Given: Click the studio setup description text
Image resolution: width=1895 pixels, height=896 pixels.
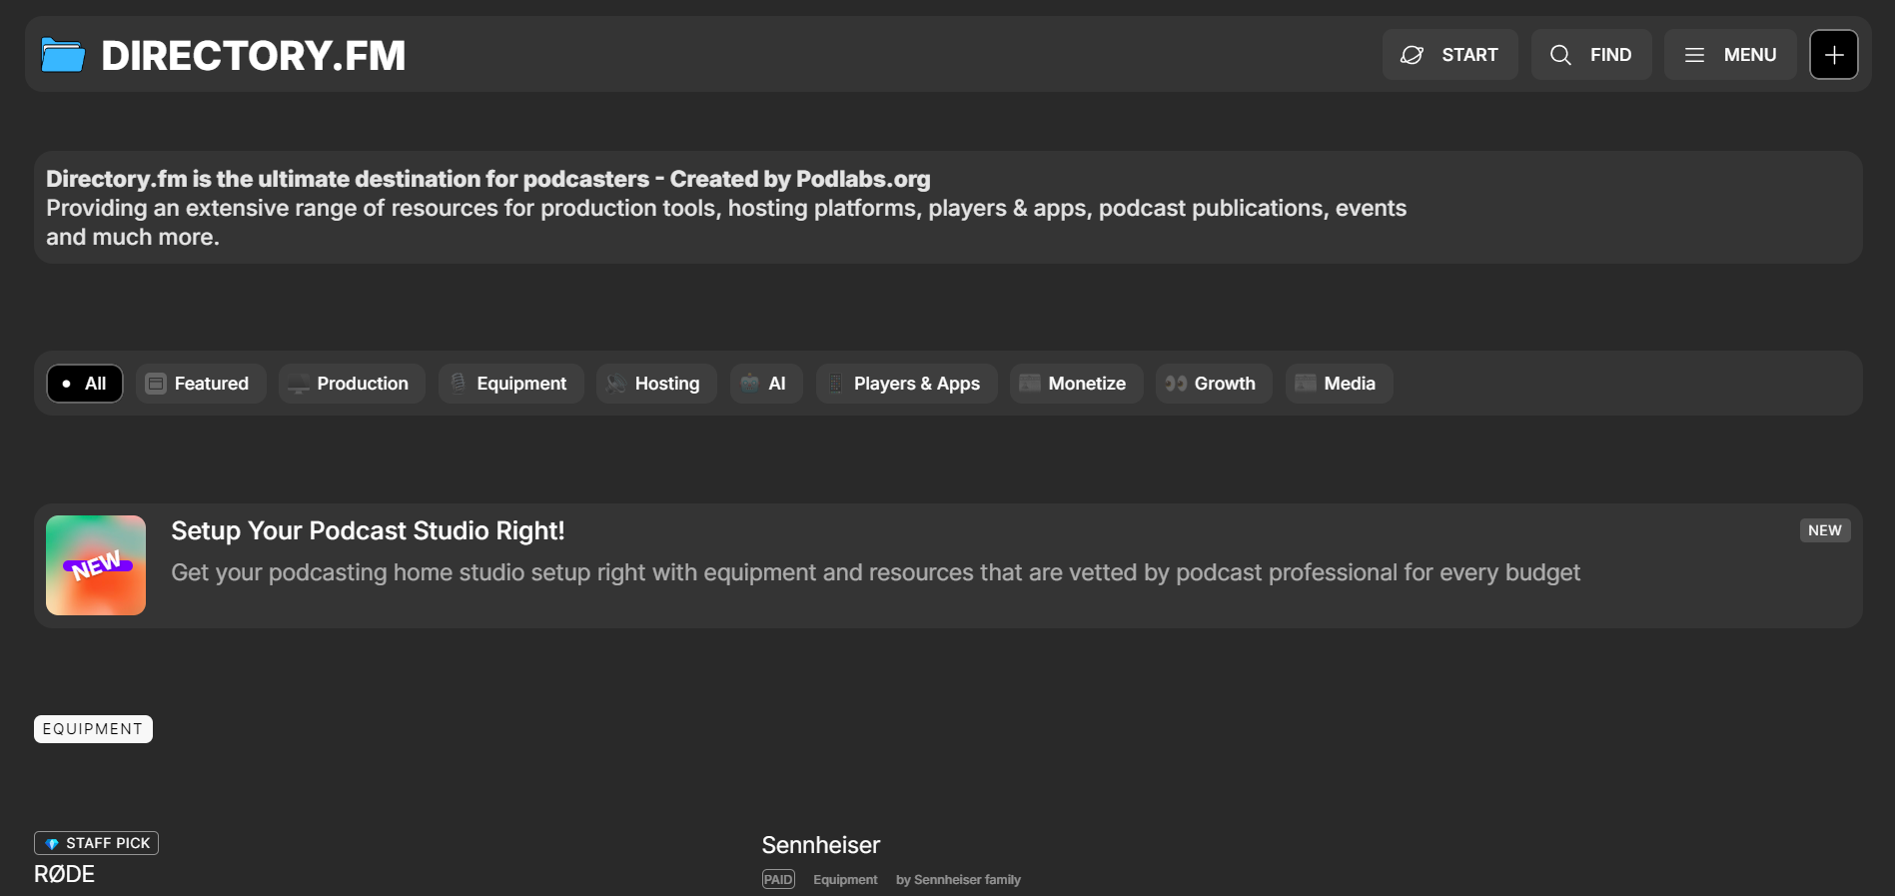Looking at the screenshot, I should 875,572.
